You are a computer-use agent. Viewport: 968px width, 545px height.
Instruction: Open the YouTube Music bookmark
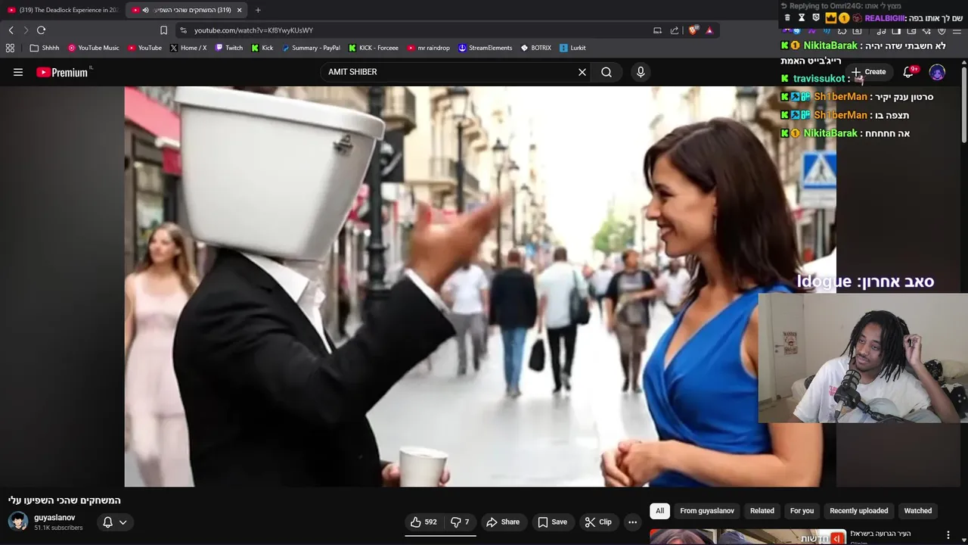94,48
